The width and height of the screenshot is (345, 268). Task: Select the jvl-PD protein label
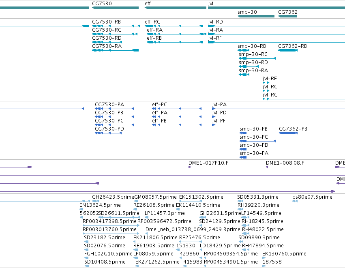(x=219, y=113)
